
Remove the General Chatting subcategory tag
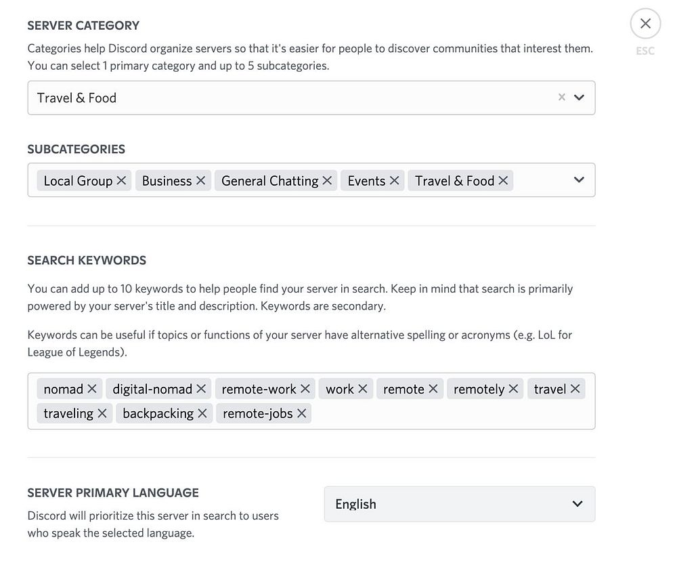coord(327,181)
